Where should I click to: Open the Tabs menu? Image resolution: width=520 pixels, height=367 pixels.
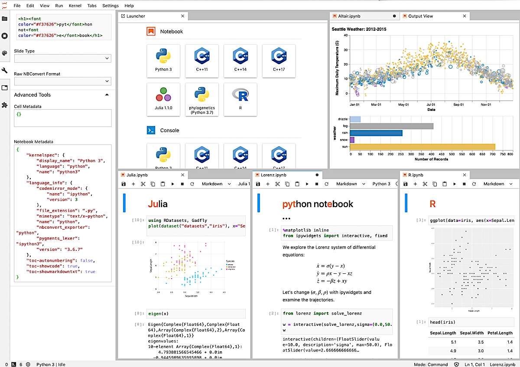pos(92,6)
